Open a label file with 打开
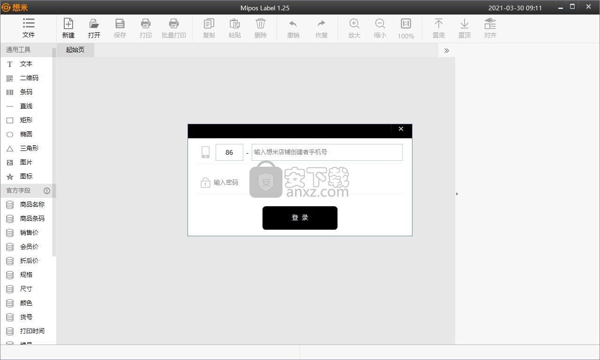The width and height of the screenshot is (600, 360). click(94, 28)
